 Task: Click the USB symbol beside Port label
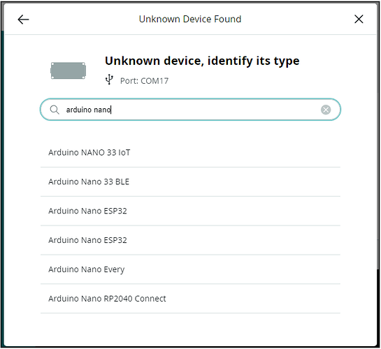click(x=109, y=80)
